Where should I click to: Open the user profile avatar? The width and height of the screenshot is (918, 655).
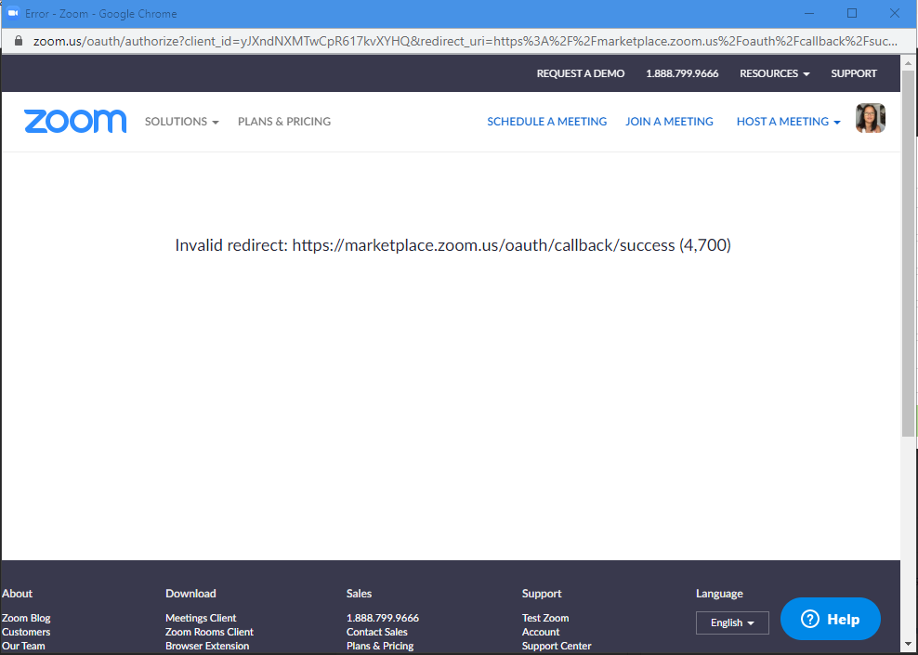pyautogui.click(x=870, y=118)
